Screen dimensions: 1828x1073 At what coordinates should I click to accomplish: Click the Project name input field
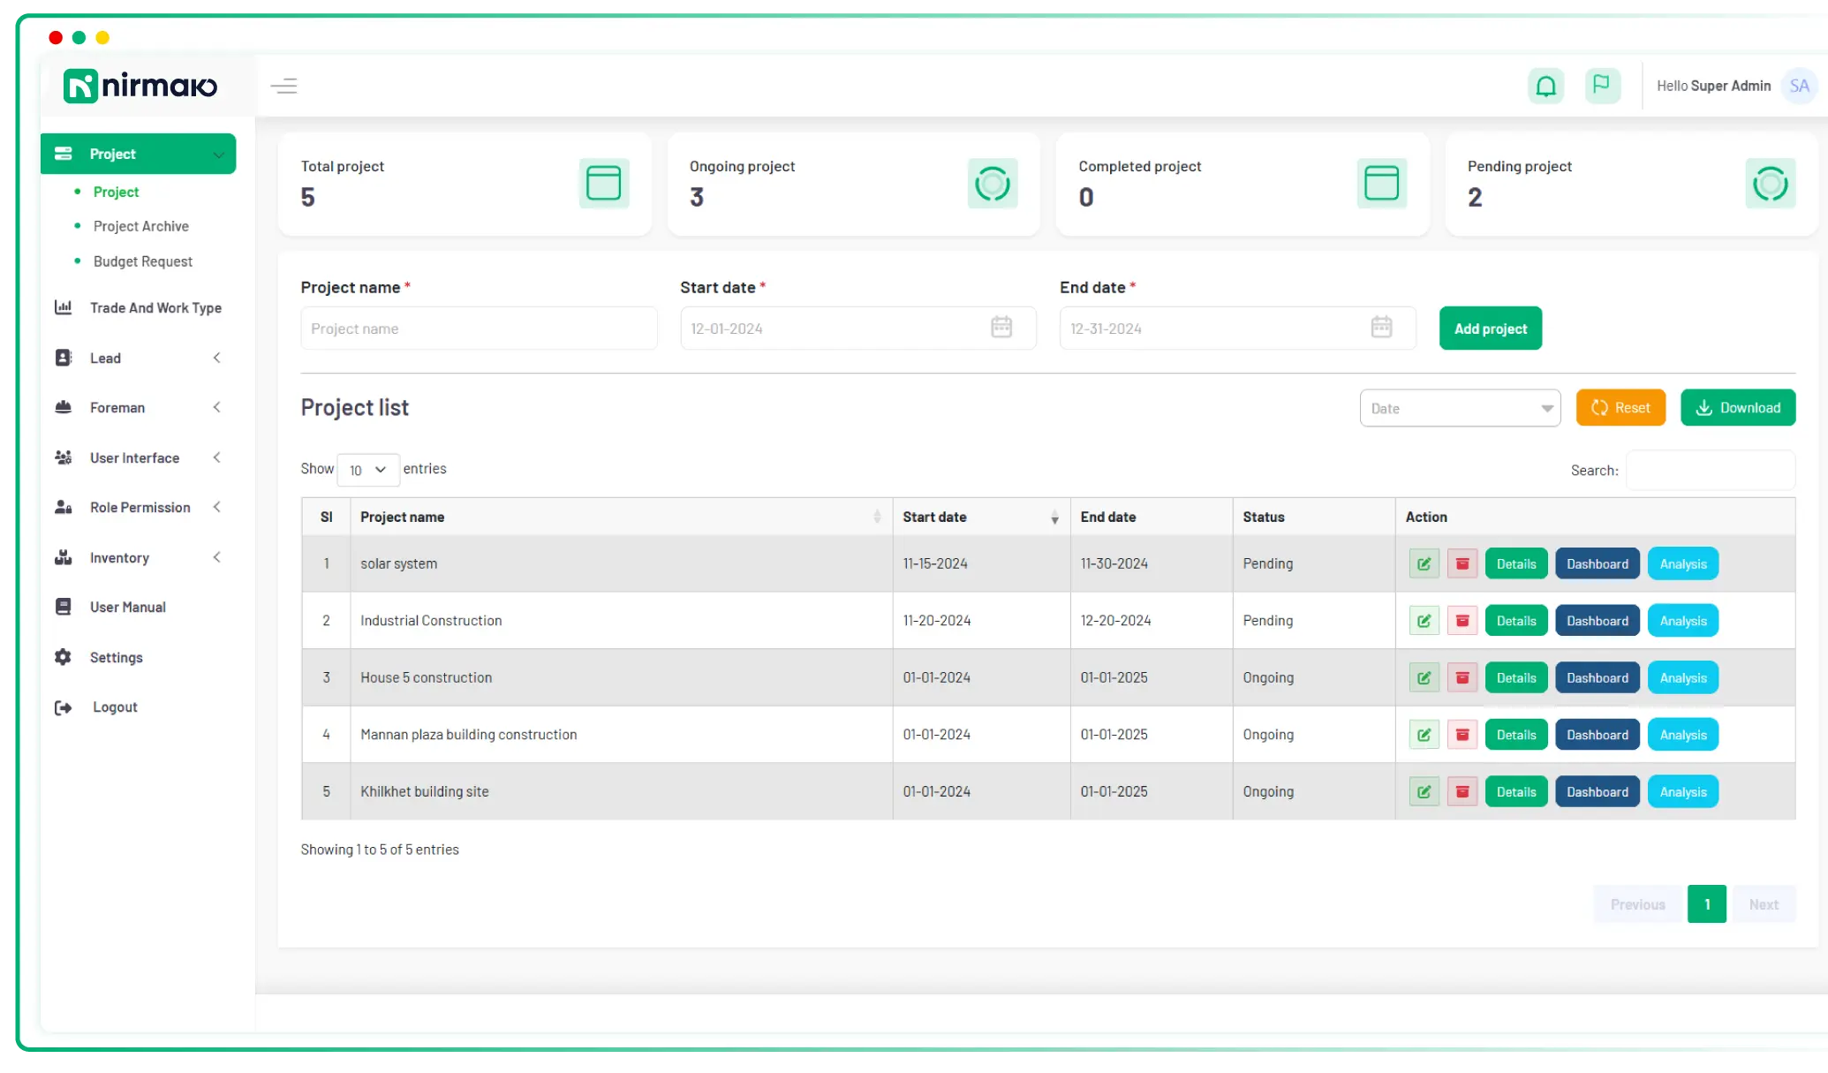pyautogui.click(x=479, y=329)
